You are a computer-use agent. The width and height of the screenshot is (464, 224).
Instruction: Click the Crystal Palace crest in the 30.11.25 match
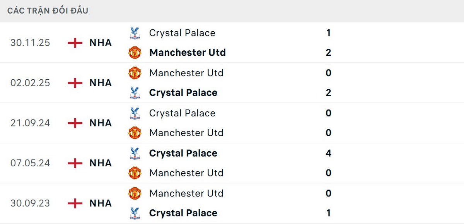pyautogui.click(x=135, y=33)
